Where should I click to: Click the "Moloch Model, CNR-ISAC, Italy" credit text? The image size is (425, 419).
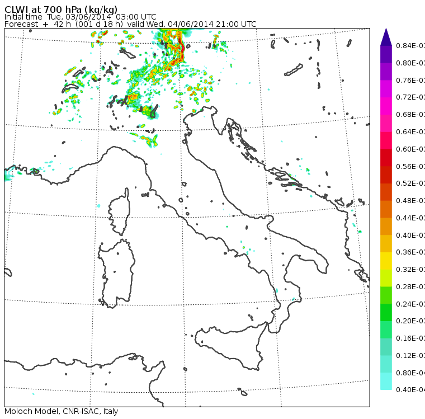62,411
